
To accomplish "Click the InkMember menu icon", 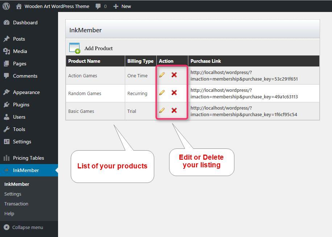I will point(7,170).
